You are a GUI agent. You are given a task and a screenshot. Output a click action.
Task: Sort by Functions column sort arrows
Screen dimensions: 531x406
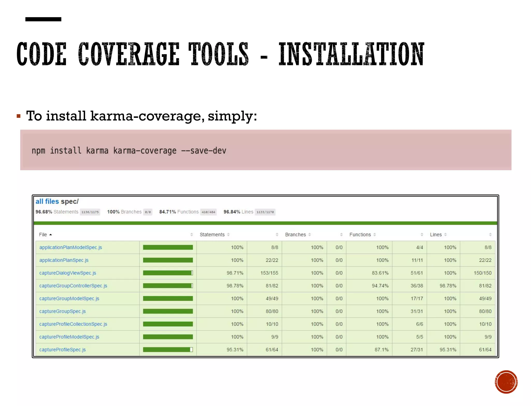click(375, 235)
